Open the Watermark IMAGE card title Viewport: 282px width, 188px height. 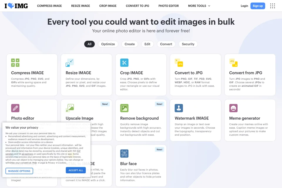tap(192, 118)
